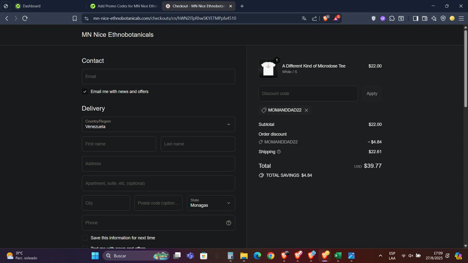Open the volume muted tray icon

coord(411,256)
